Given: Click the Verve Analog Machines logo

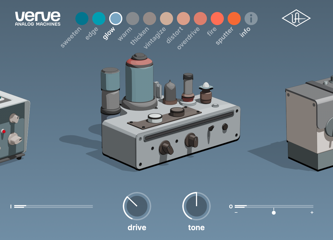Looking at the screenshot, I should (x=38, y=18).
